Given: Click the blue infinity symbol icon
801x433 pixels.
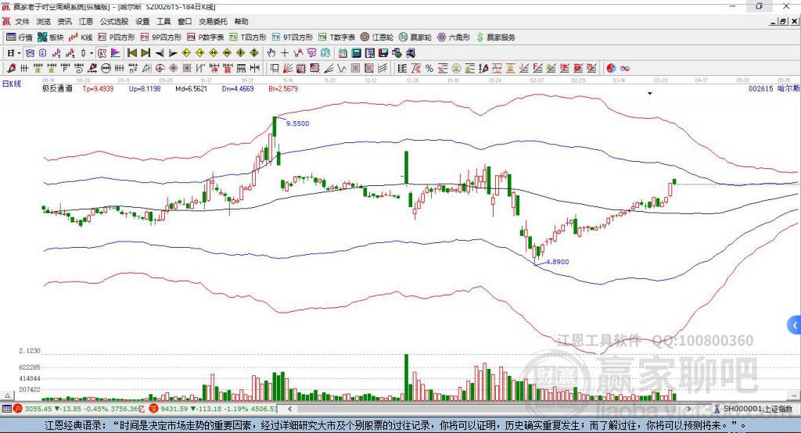Looking at the screenshot, I should click(x=625, y=69).
